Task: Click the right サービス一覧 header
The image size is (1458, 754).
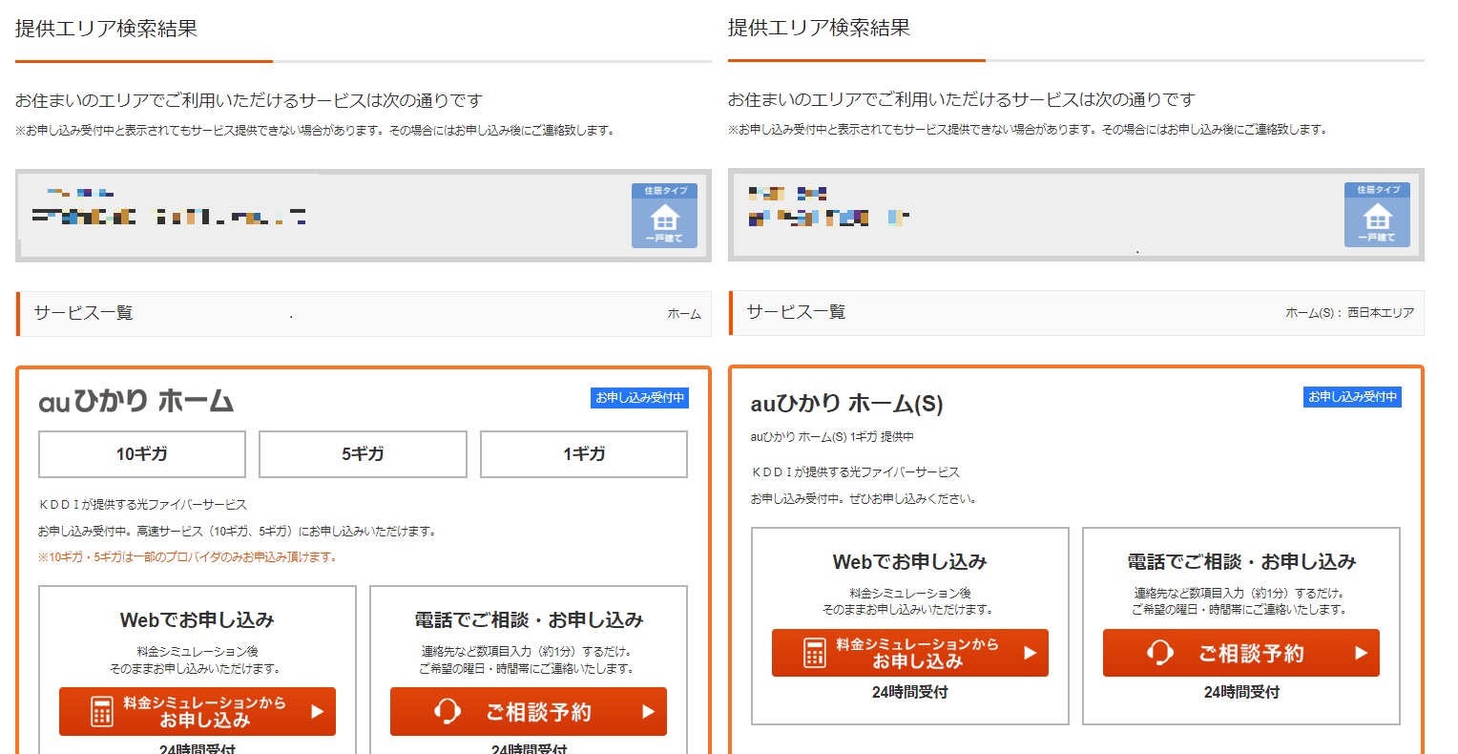Action: point(796,312)
